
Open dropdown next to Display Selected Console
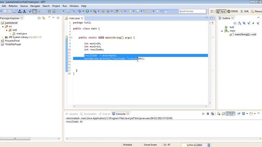click(247, 114)
